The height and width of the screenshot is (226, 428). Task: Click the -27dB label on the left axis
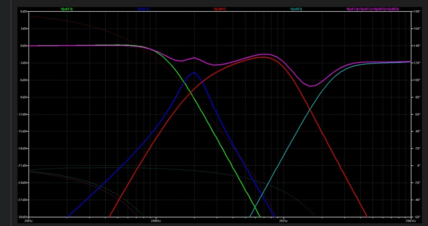click(22, 200)
